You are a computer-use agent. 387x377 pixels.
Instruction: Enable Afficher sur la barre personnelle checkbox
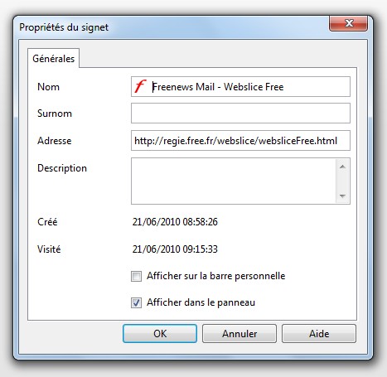coord(136,276)
